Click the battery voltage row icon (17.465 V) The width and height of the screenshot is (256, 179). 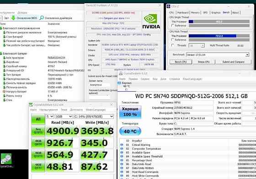4,91
